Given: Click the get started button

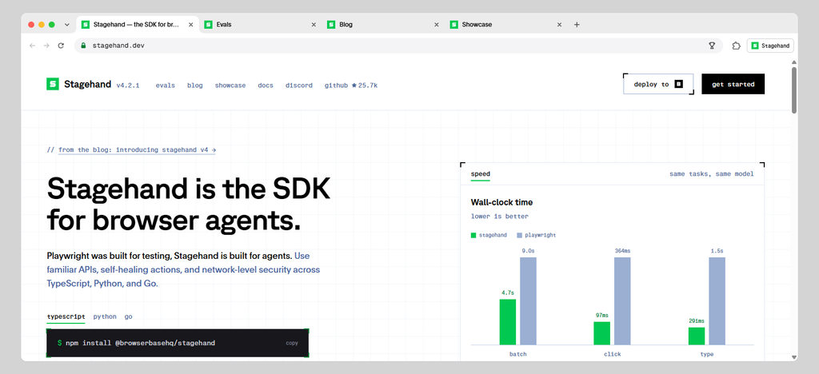Looking at the screenshot, I should click(x=733, y=84).
